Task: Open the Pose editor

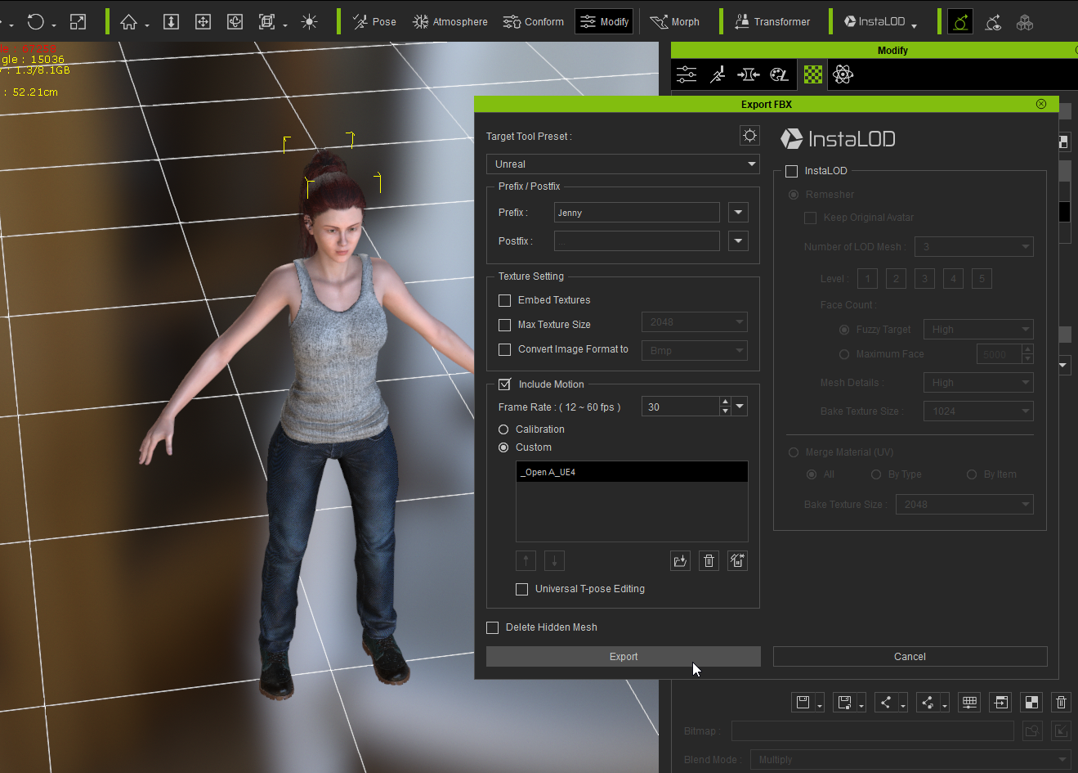Action: click(374, 22)
